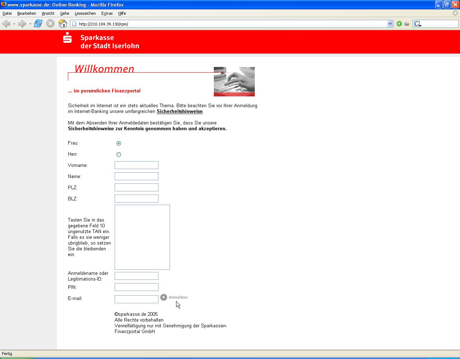Click the Anmeldename oder Legitimations-ID field
The image size is (460, 359).
point(137,276)
